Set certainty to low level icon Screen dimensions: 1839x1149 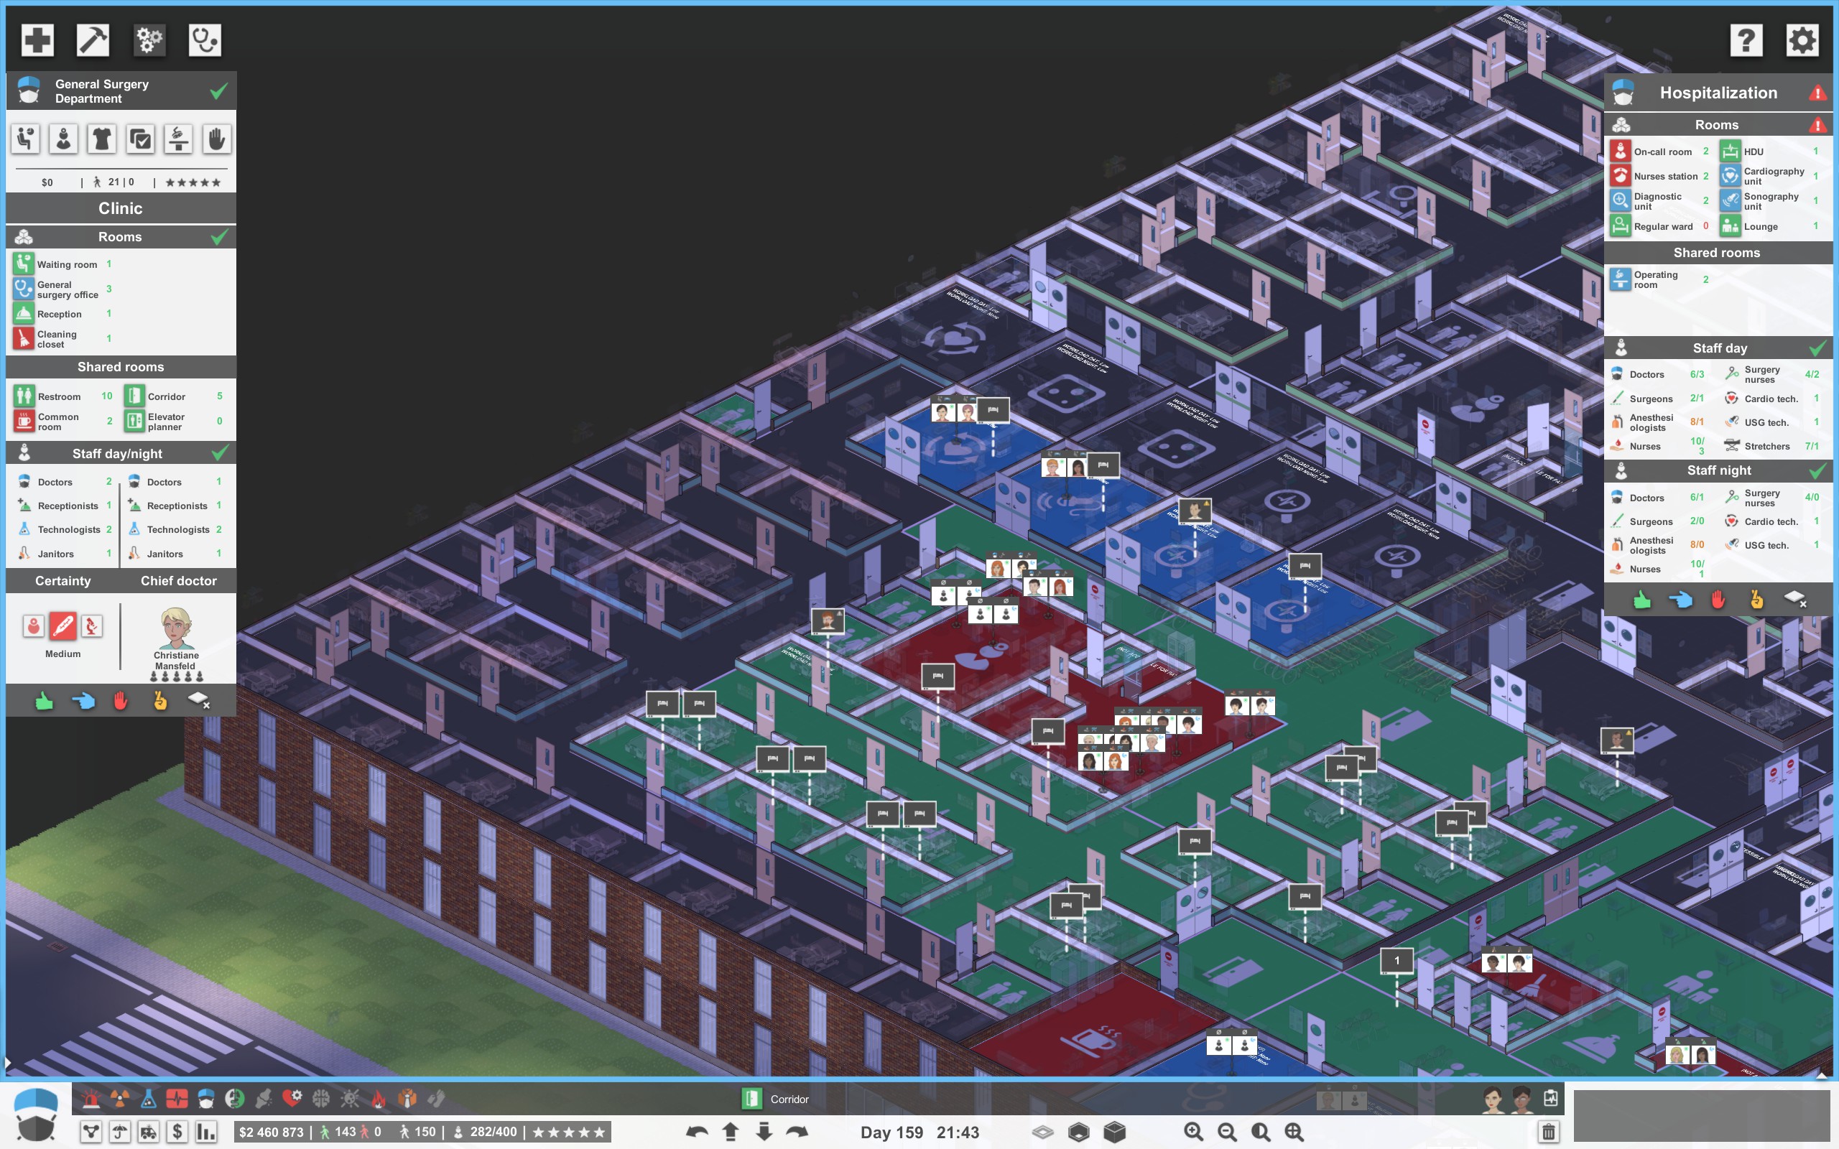[x=34, y=626]
